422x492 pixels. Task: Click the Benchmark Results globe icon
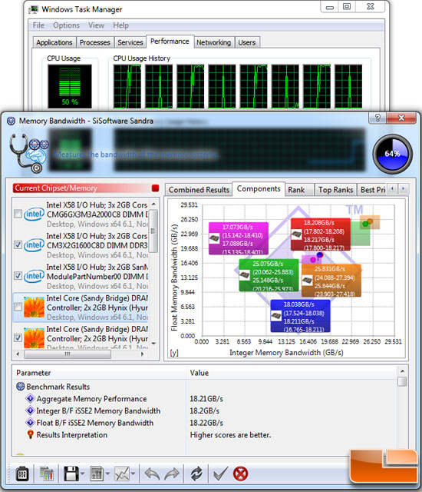click(21, 386)
